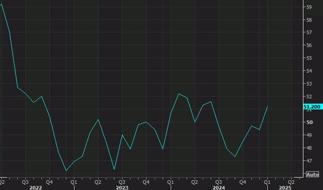Click the Q1 label at start of 2024
Screen dimensions: 323x190
(170, 181)
